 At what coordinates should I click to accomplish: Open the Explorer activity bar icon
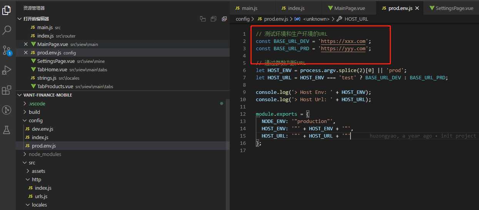[x=7, y=10]
